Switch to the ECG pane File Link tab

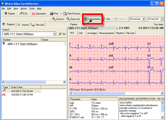click(x=130, y=33)
